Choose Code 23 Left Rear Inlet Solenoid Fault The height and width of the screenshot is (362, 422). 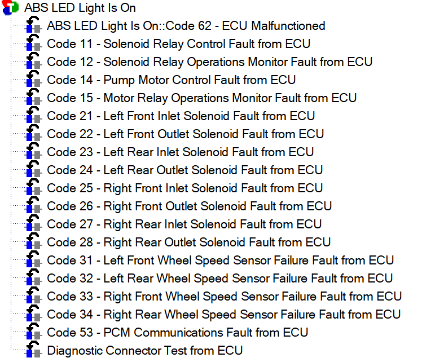[x=181, y=152]
